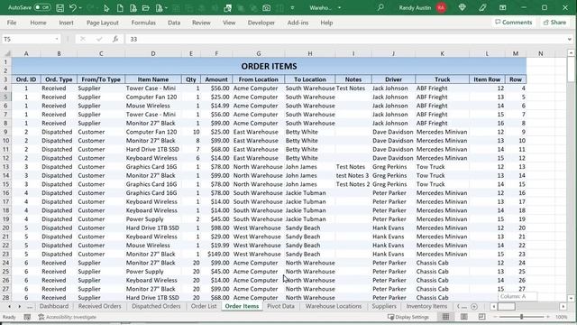Switch to the Formulas tab
This screenshot has width=577, height=325.
143,23
